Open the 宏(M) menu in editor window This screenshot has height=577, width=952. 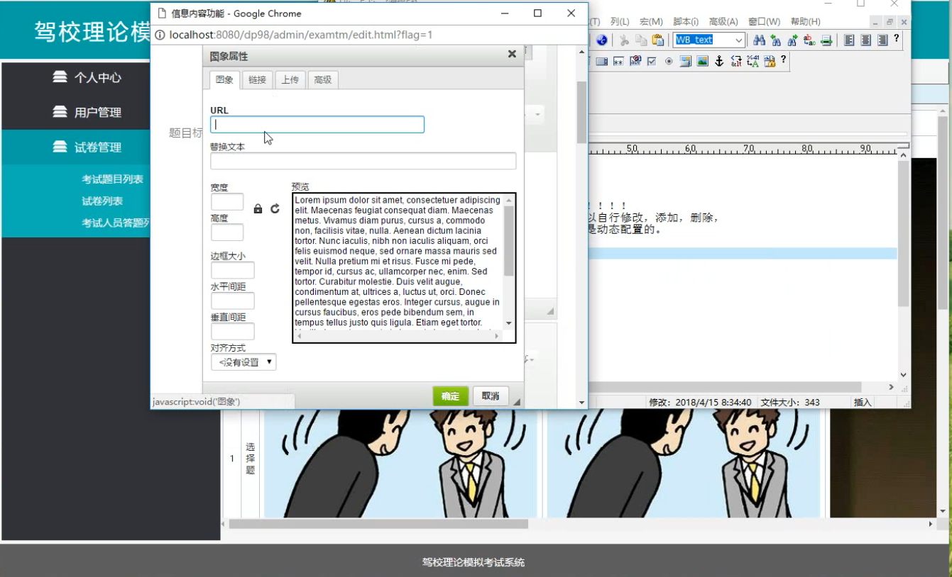(x=651, y=21)
